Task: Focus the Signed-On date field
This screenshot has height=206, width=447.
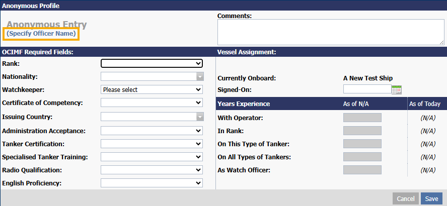Action: pyautogui.click(x=367, y=89)
